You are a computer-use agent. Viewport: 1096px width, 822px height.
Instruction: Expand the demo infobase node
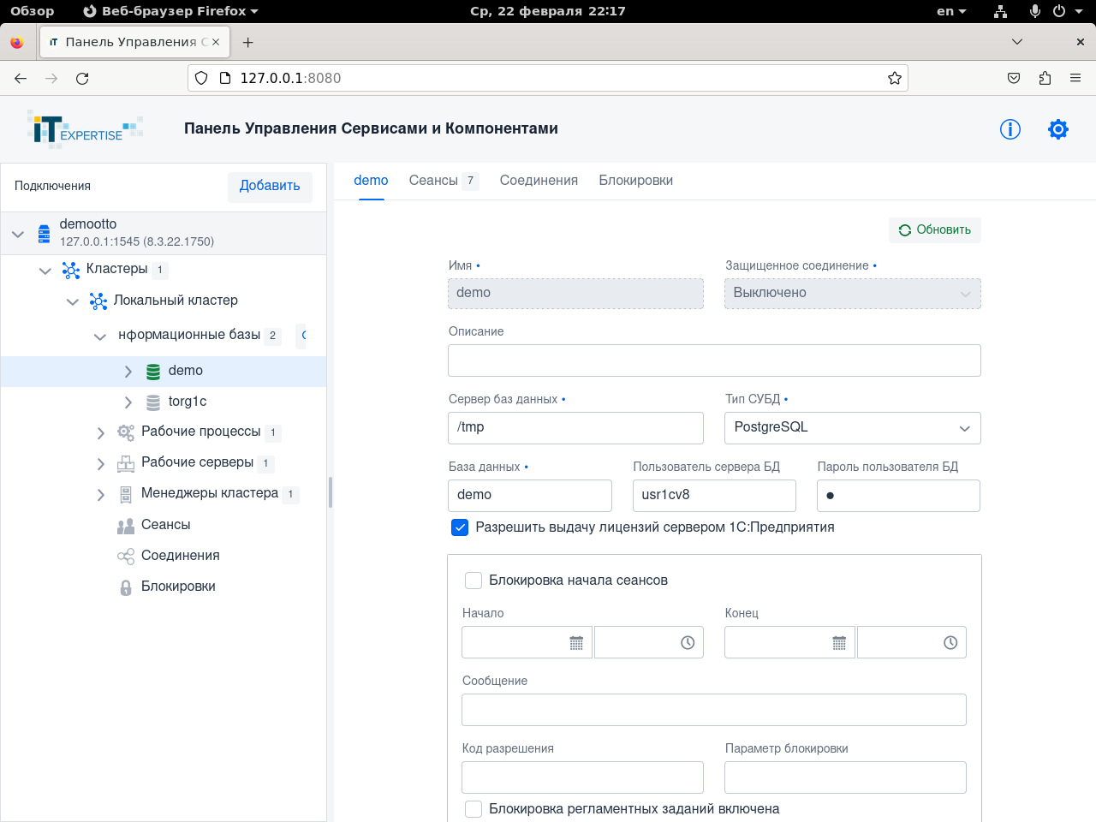[128, 372]
